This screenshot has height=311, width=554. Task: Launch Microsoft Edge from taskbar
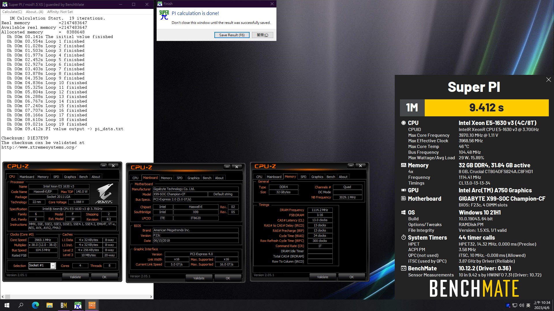35,305
